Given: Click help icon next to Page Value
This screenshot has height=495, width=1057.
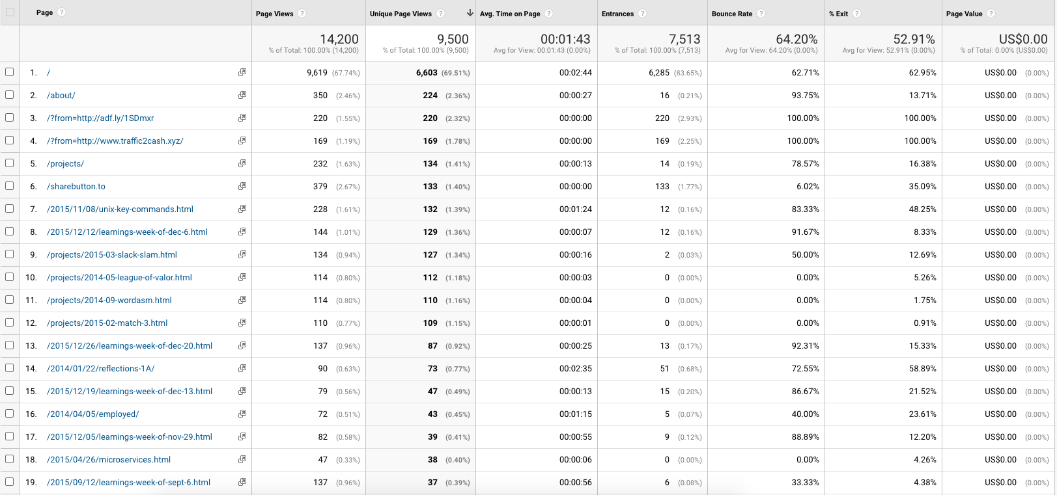Looking at the screenshot, I should pos(991,14).
